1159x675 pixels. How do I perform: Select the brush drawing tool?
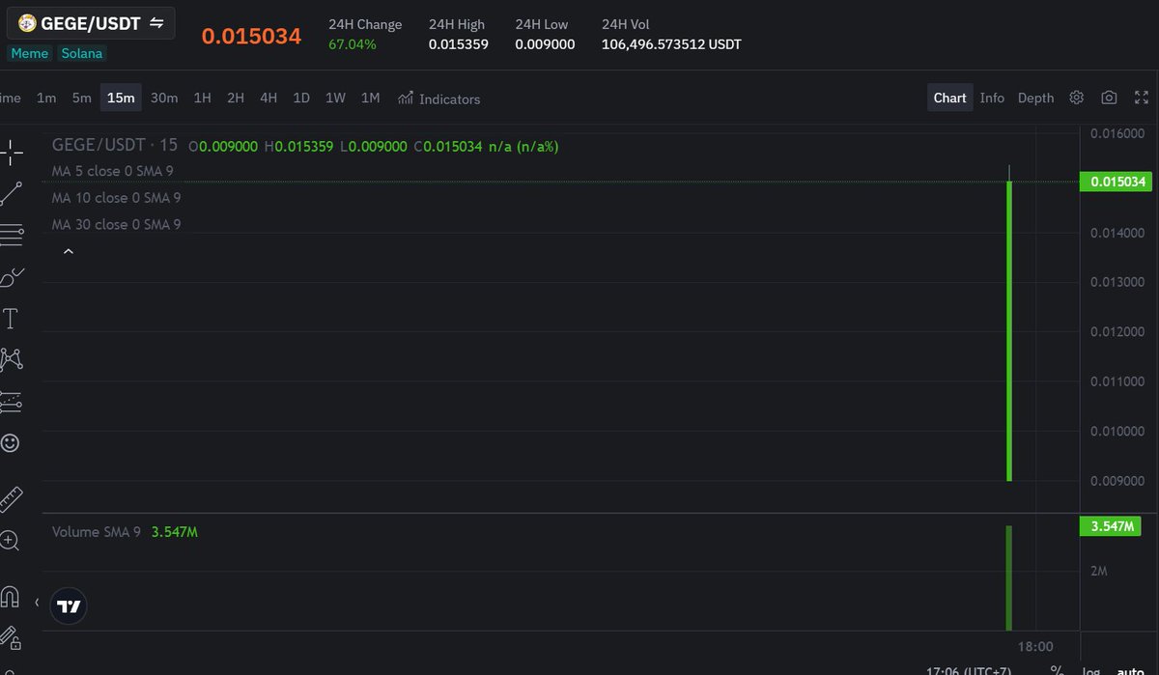11,277
